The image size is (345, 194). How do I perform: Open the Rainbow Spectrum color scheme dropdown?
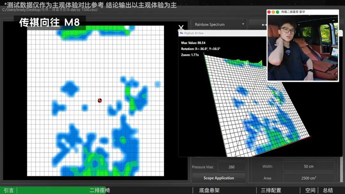coord(219,24)
